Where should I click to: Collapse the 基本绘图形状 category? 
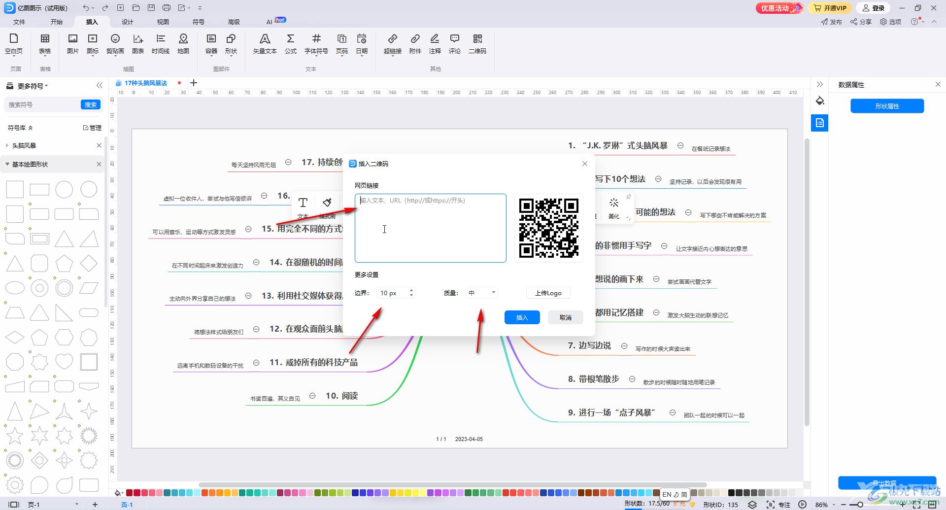click(x=7, y=164)
